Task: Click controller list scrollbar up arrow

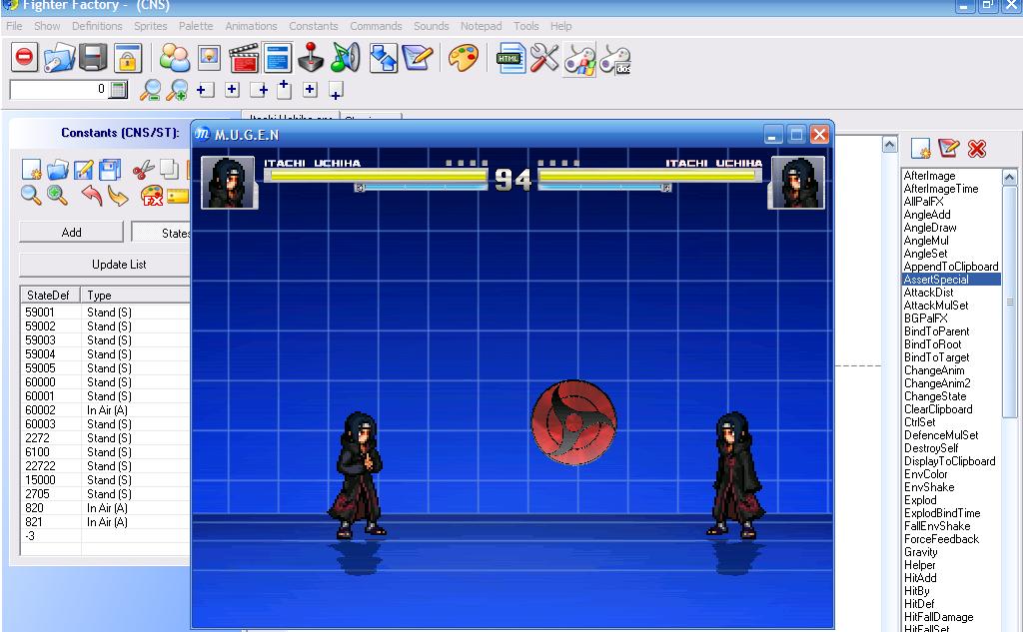Action: coord(1009,177)
